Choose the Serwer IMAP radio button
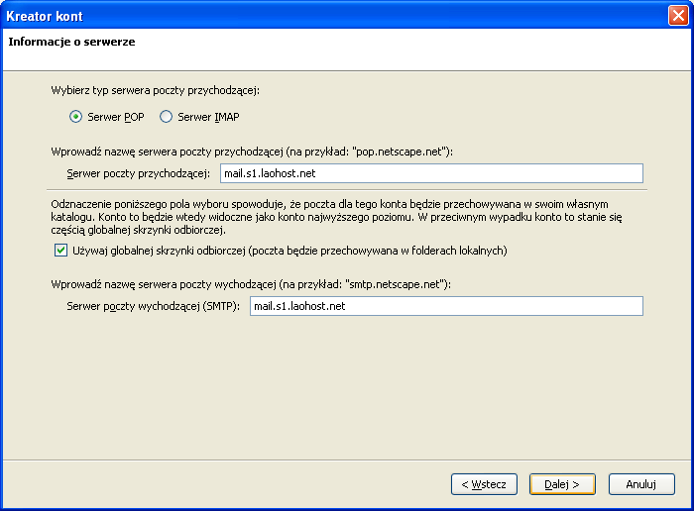This screenshot has height=511, width=694. coord(166,117)
